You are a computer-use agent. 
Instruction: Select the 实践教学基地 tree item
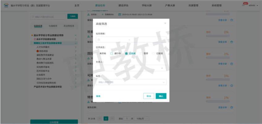pos(43,67)
